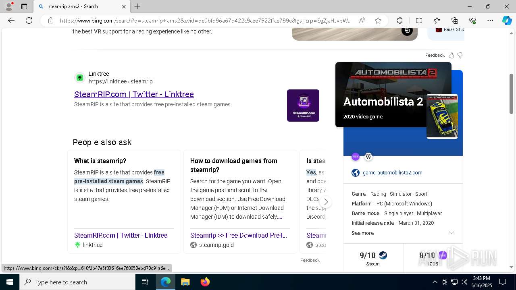Open the volume control in system tray
This screenshot has height=290, width=516.
click(464, 282)
